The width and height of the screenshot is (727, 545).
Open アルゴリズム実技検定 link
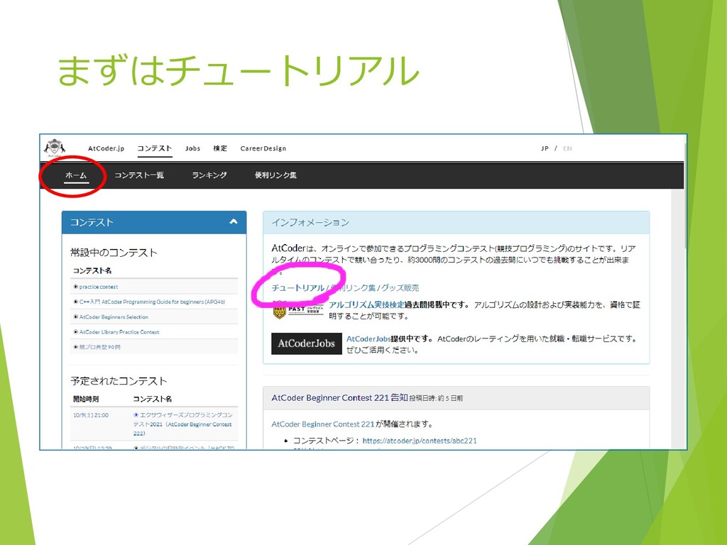tap(367, 305)
